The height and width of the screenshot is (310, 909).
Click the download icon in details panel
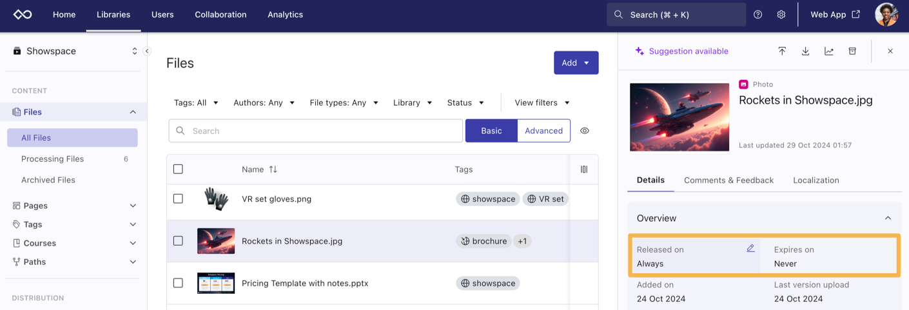[805, 51]
